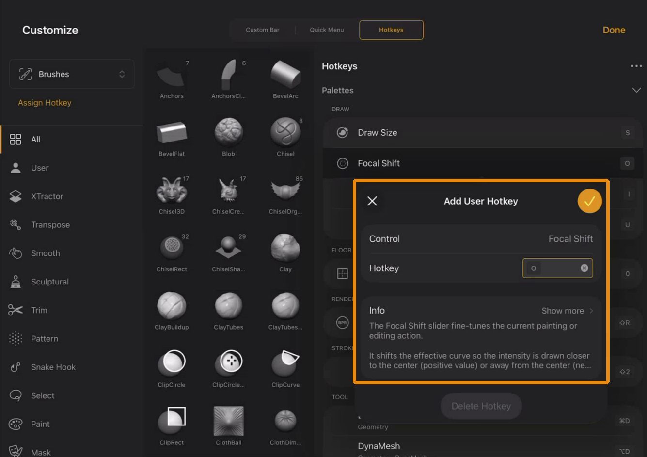
Task: Select the ChiselCre... brush
Action: point(228,195)
